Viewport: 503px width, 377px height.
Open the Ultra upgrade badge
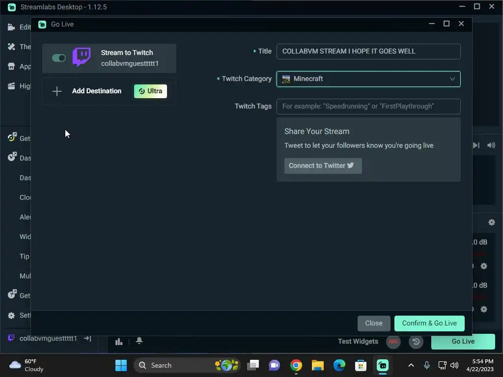click(x=150, y=91)
